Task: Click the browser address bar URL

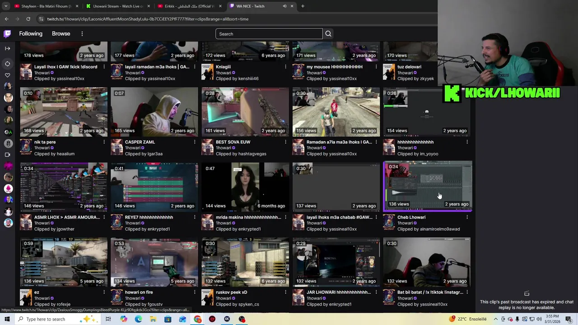Action: pos(148,19)
